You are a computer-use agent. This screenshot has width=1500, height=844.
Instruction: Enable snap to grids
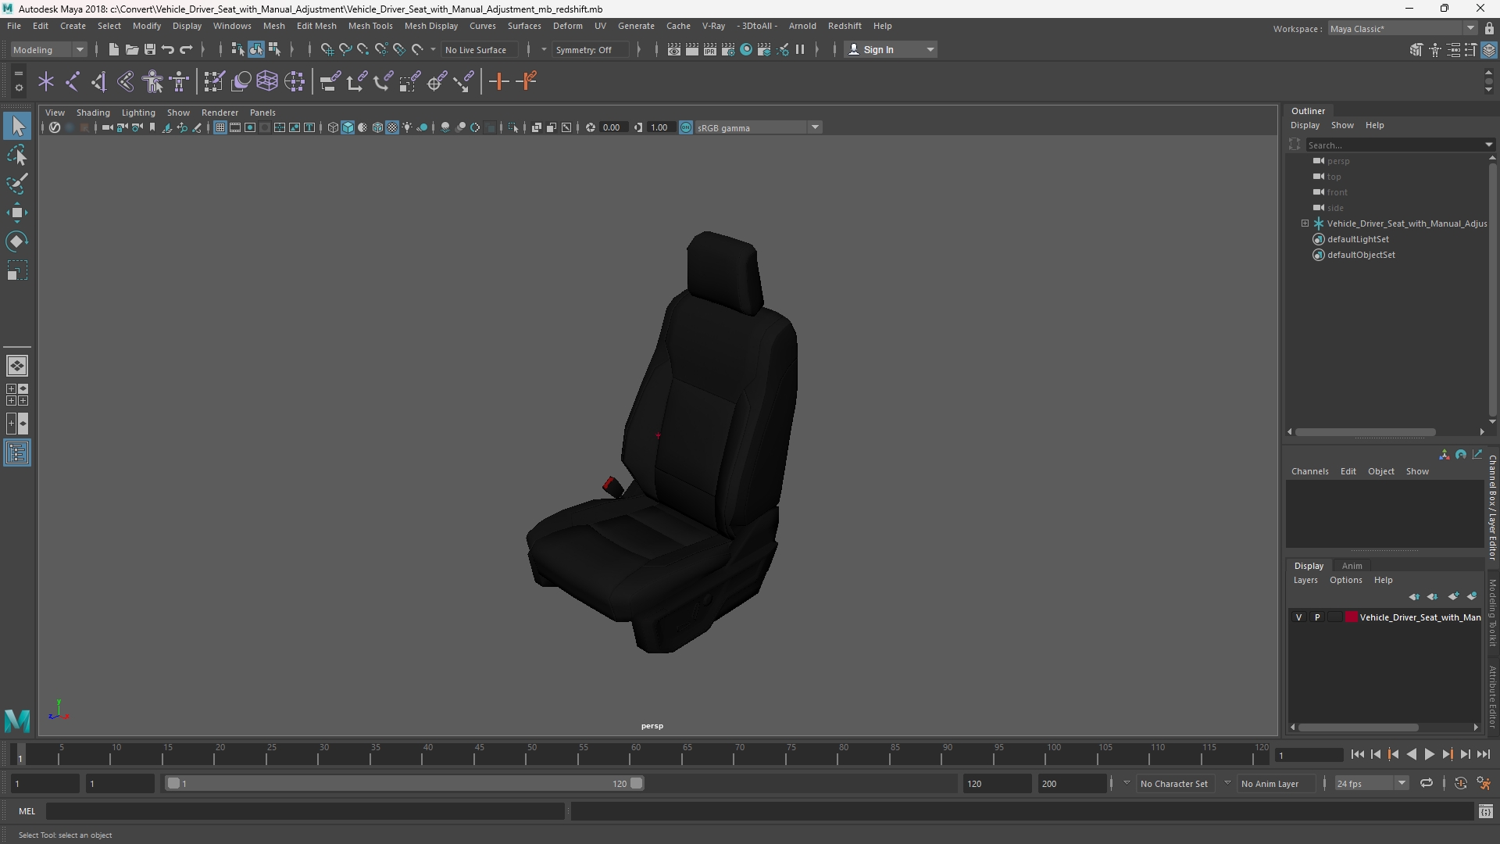[x=327, y=49]
